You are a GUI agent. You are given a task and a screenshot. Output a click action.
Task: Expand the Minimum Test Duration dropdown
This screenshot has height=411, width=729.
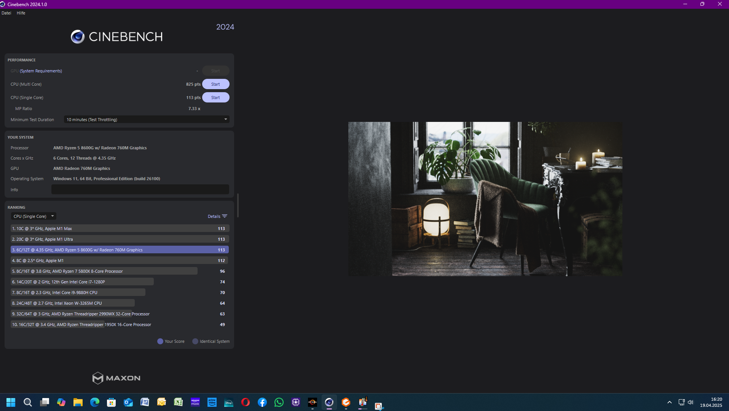pyautogui.click(x=147, y=120)
